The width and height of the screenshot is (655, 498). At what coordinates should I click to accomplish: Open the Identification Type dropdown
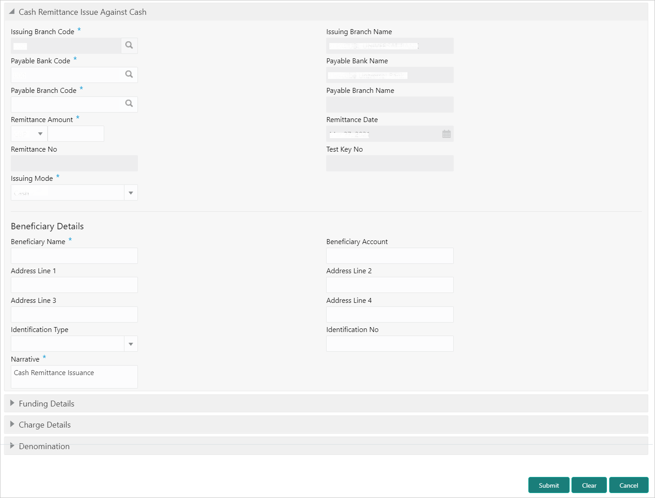131,344
